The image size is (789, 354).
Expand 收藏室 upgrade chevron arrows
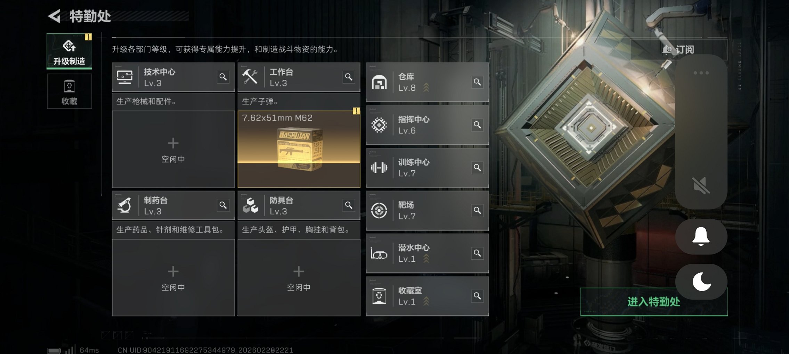[x=426, y=301]
